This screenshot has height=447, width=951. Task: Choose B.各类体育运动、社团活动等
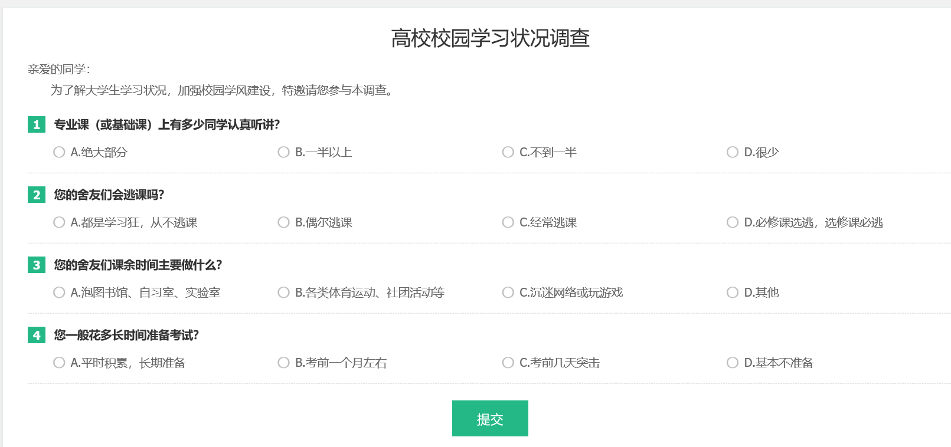(283, 292)
